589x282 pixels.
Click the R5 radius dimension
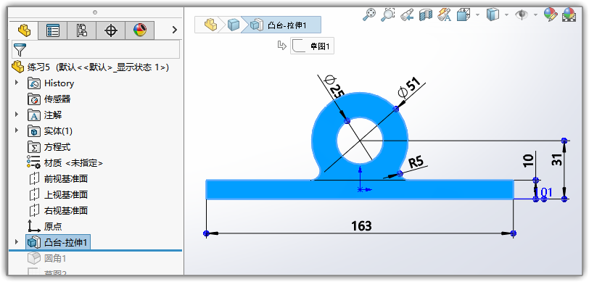click(x=416, y=162)
